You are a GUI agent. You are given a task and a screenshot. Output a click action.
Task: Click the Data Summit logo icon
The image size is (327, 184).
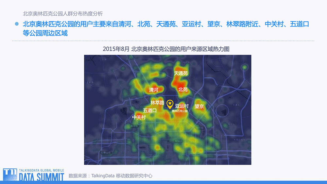(x=10, y=175)
